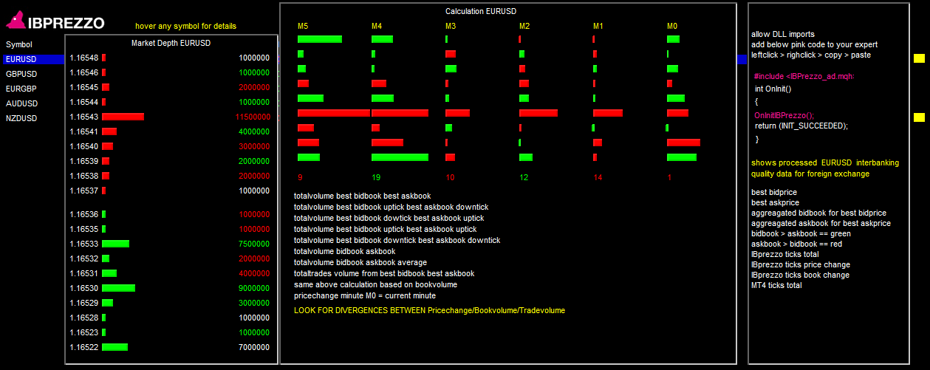The width and height of the screenshot is (930, 370).
Task: Click the green volume bar at price 1.16522
Action: (114, 347)
